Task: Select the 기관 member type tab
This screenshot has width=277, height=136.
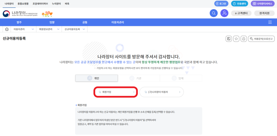Action: click(139, 78)
